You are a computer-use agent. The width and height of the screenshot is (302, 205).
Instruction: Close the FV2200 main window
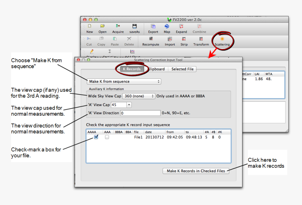[85, 20]
